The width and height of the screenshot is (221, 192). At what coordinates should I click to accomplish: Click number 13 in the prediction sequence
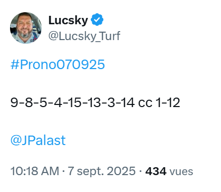pos(94,102)
